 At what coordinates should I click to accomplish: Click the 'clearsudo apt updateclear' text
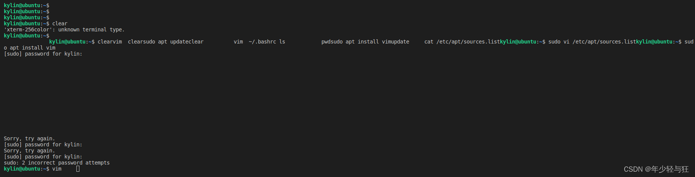tap(166, 42)
